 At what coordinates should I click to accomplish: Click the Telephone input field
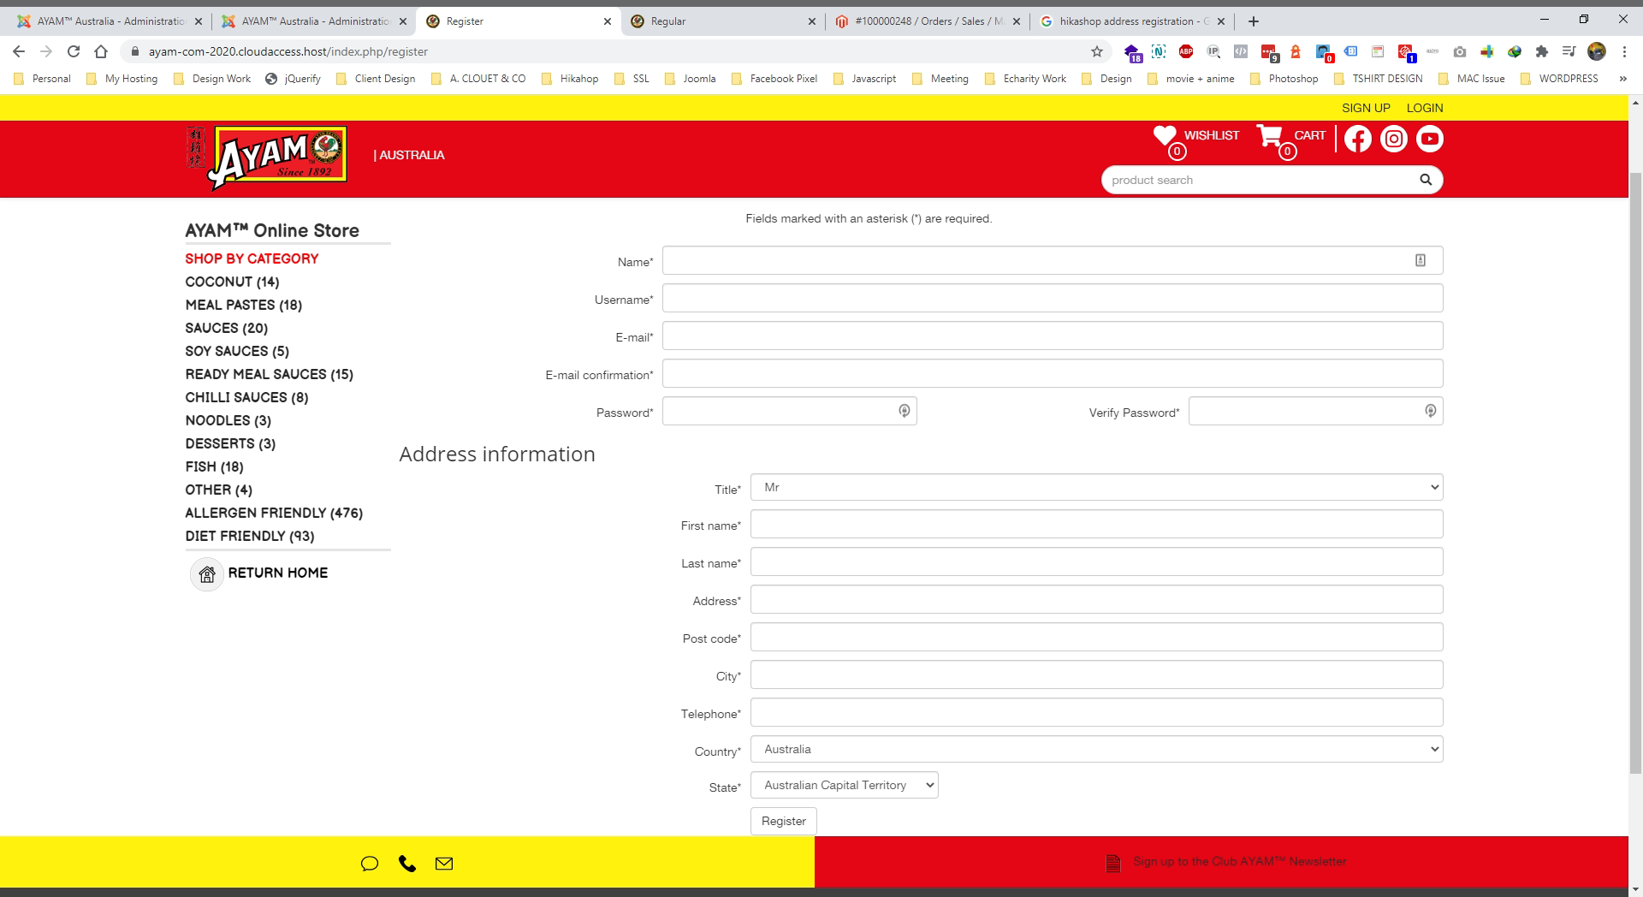pyautogui.click(x=1097, y=712)
